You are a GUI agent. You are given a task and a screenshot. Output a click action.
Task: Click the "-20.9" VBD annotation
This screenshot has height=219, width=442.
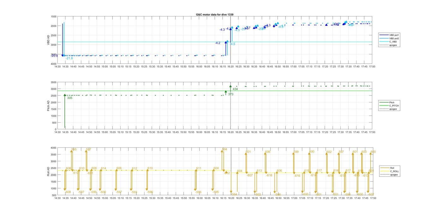pyautogui.click(x=54, y=56)
